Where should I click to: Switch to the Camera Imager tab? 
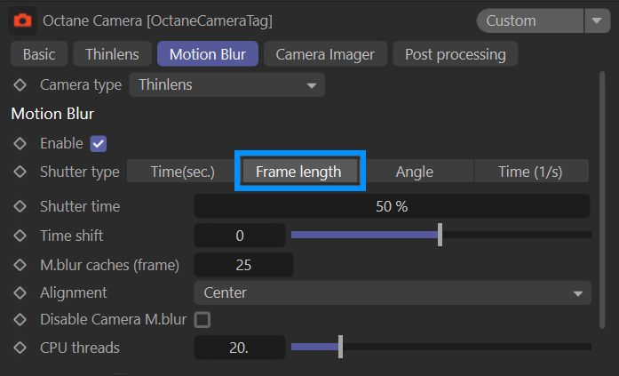coord(325,54)
